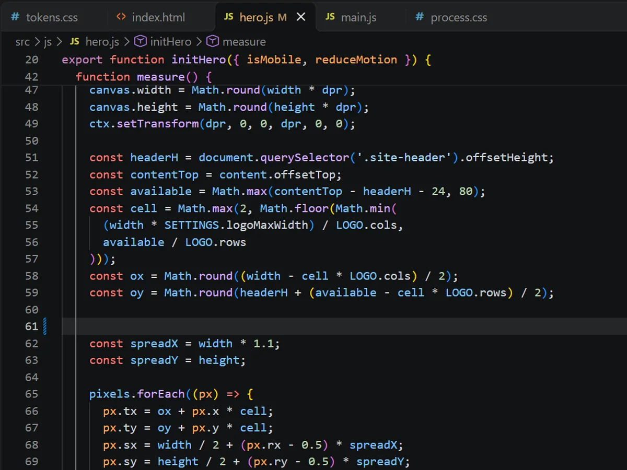Click line number 47 in the gutter
627x470 pixels.
[x=31, y=90]
